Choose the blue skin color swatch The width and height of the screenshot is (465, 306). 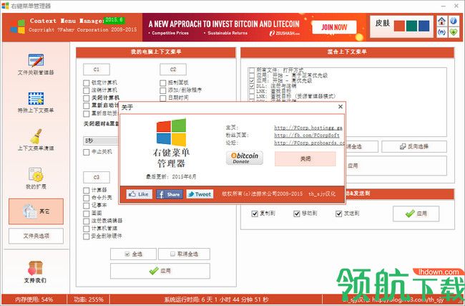point(424,26)
